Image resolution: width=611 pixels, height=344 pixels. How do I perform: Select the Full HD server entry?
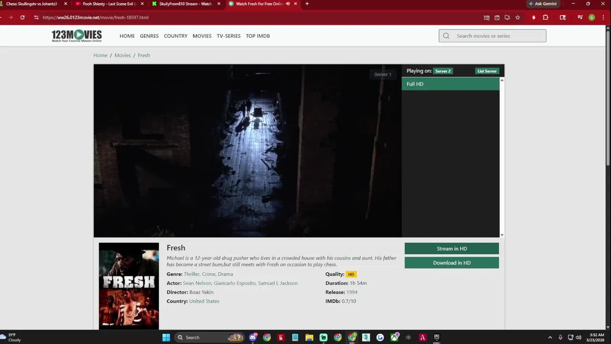click(451, 84)
